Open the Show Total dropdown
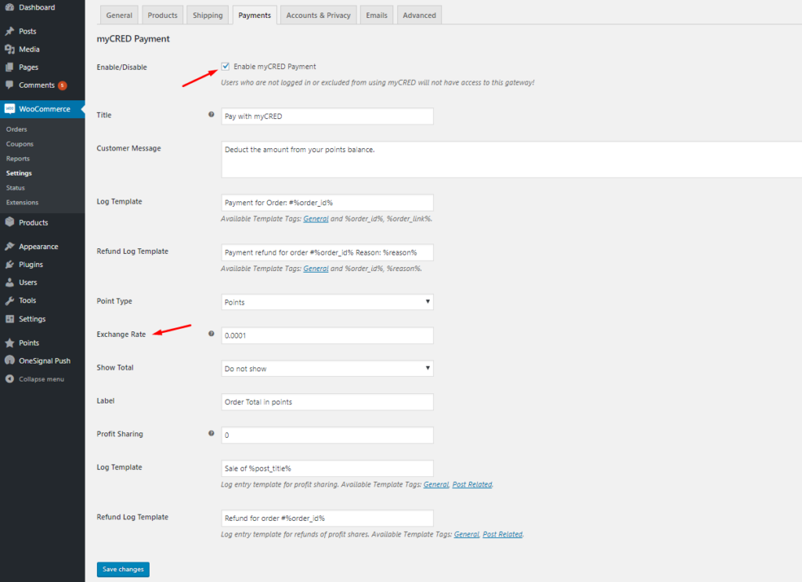This screenshot has height=582, width=802. pos(327,368)
